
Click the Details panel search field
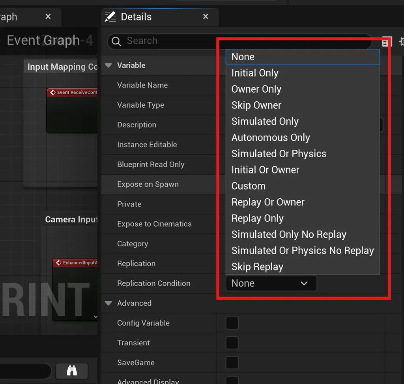(239, 41)
